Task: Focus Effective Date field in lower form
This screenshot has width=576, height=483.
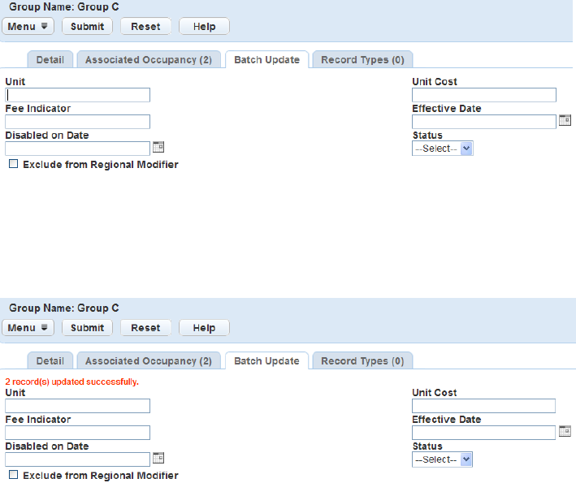Action: [484, 433]
